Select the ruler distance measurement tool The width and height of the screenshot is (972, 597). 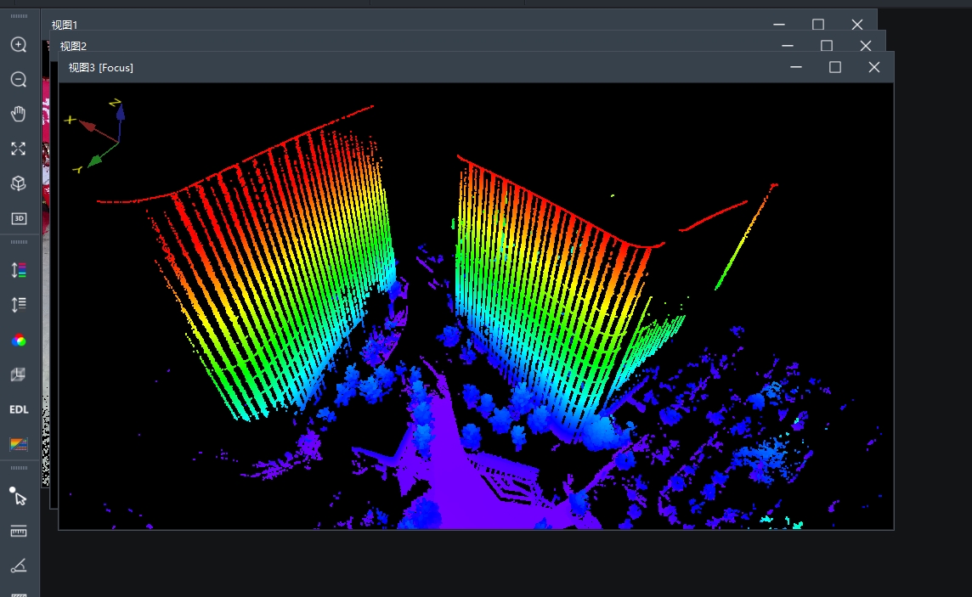19,531
